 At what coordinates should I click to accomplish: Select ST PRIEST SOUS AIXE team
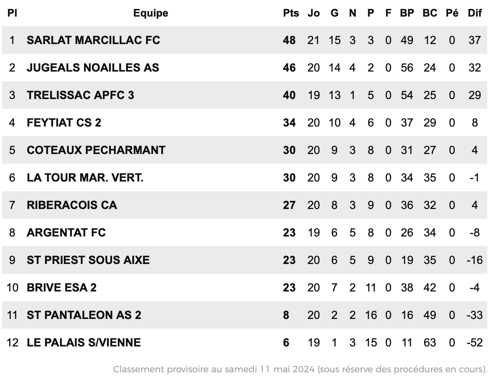point(88,260)
